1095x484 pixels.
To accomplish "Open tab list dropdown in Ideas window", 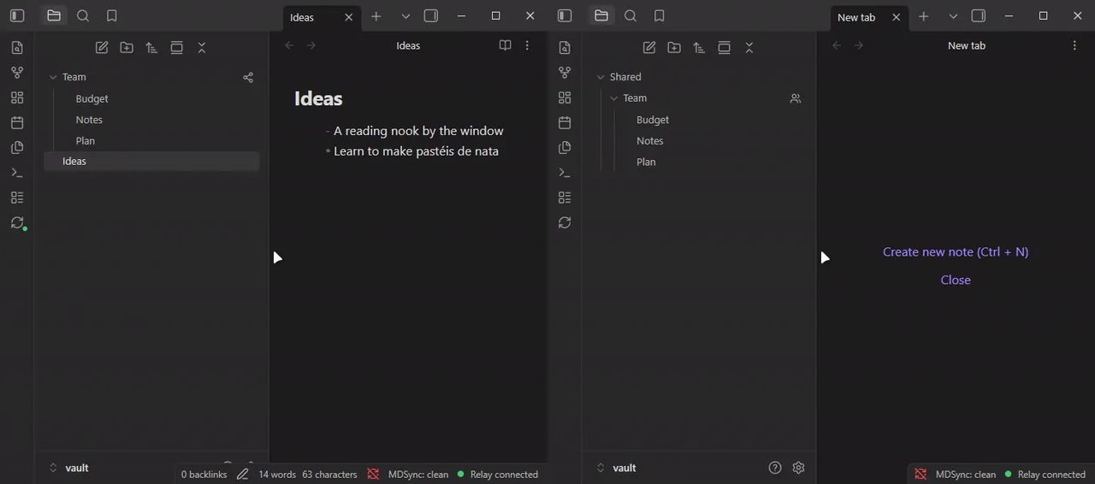I will coord(405,16).
